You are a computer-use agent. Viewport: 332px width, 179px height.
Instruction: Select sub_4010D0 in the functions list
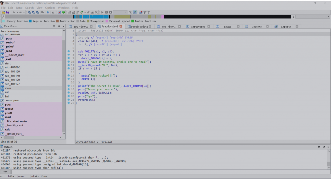(31, 67)
